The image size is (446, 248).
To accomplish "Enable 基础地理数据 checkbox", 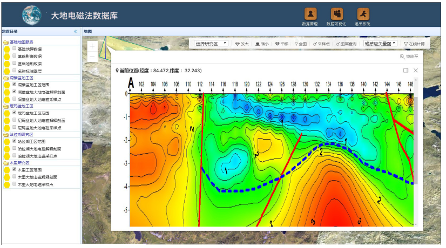I will 14,49.
